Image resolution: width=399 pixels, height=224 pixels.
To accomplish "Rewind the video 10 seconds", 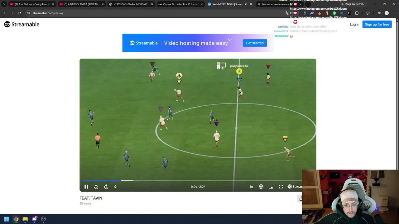I will pos(96,187).
